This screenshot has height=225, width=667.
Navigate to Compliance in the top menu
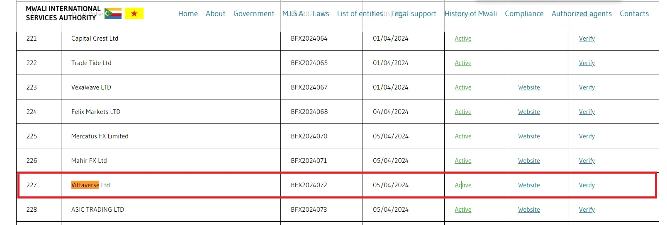point(524,14)
